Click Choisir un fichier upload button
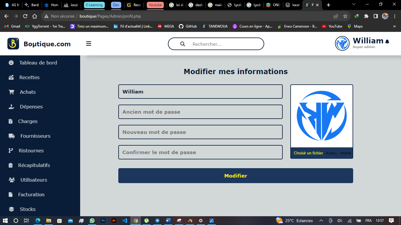Screen dimensions: 401x225 point(308,153)
